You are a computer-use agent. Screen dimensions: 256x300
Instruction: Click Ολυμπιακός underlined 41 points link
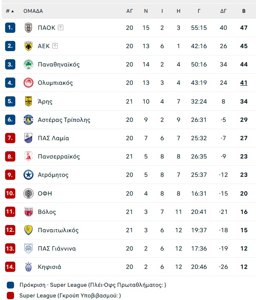(244, 83)
